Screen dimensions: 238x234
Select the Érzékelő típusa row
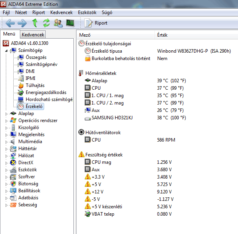pos(158,51)
